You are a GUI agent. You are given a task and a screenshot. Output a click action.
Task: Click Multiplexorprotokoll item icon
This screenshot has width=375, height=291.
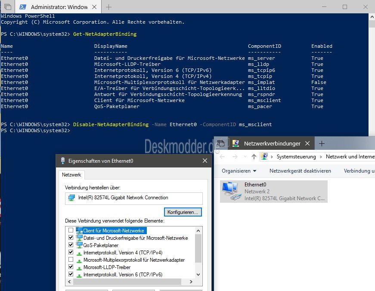(x=79, y=261)
